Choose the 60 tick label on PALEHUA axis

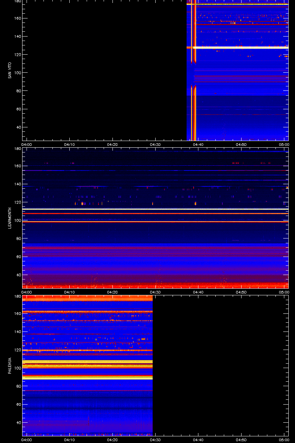(18, 405)
